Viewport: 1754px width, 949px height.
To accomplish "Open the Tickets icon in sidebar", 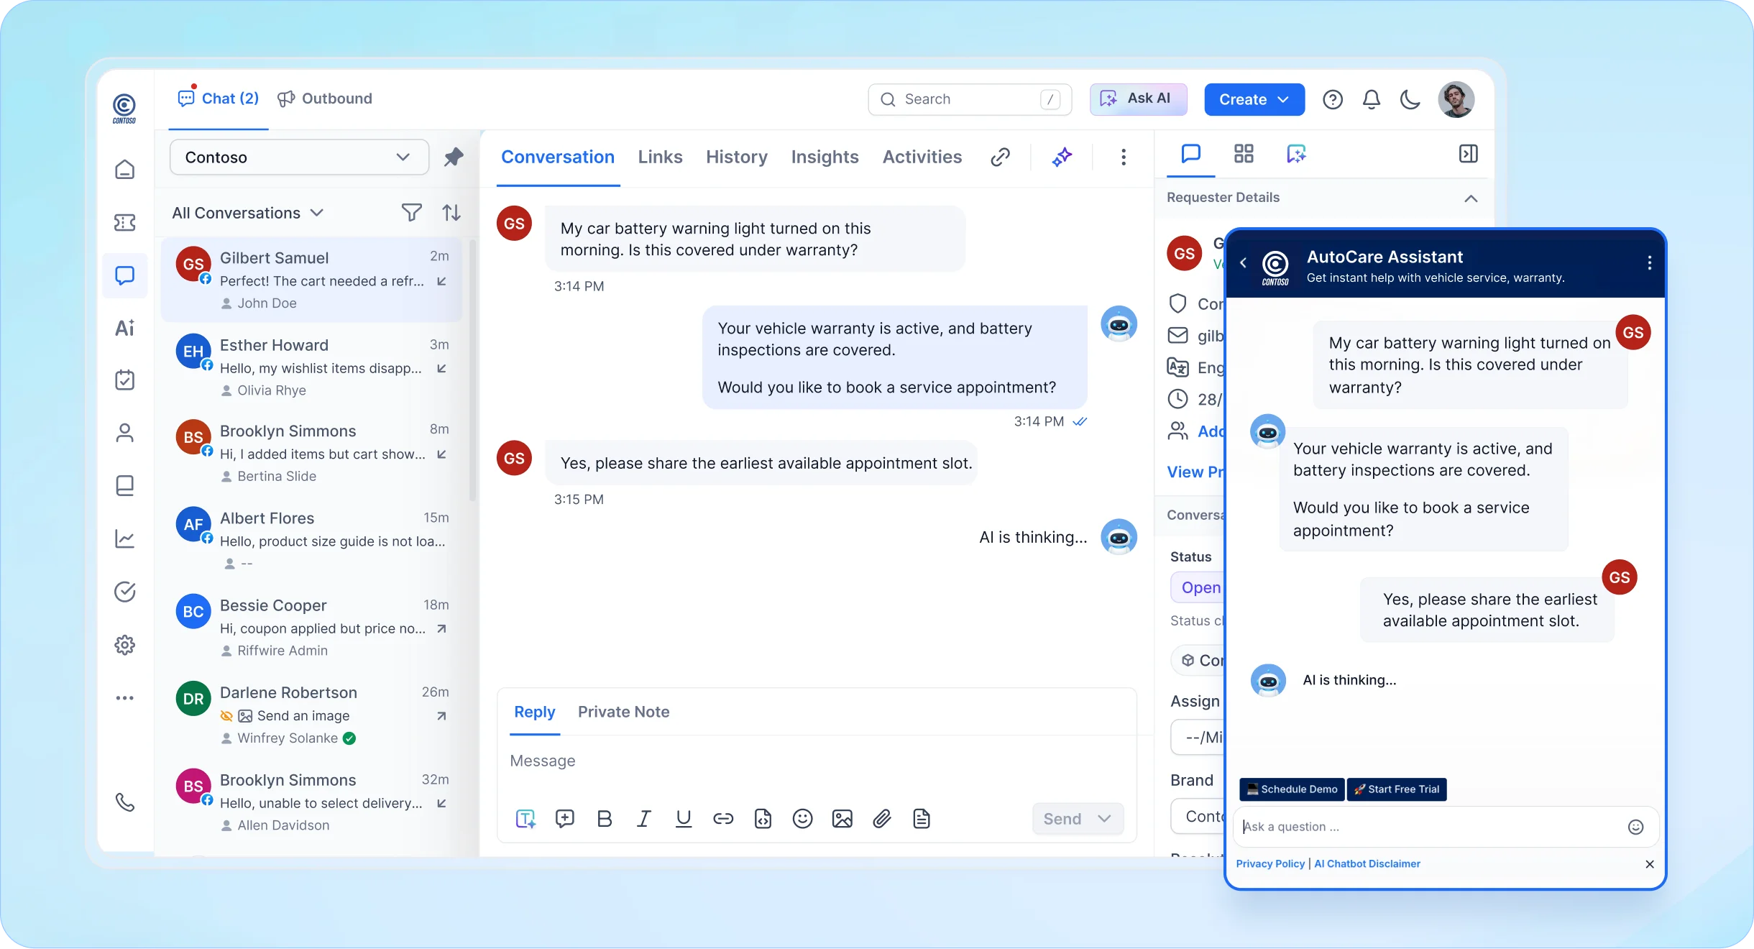I will (x=125, y=223).
